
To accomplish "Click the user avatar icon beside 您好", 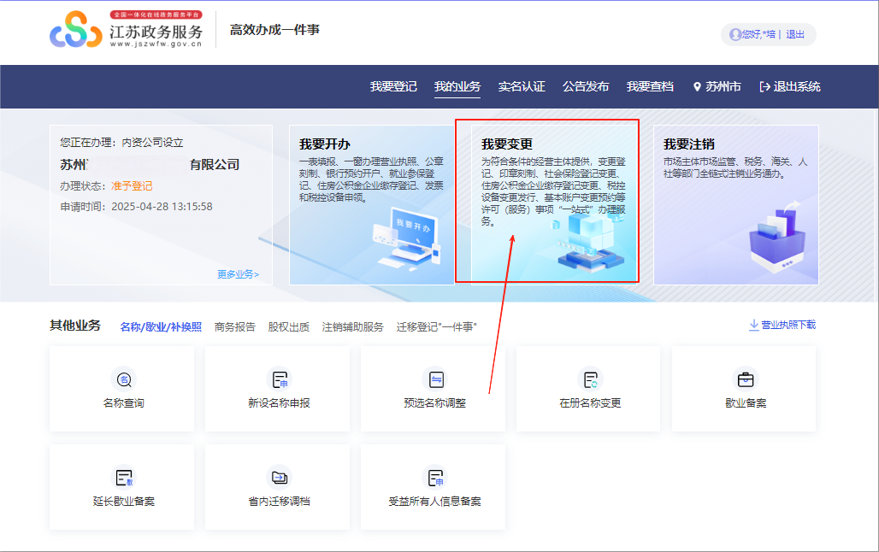I will click(735, 35).
